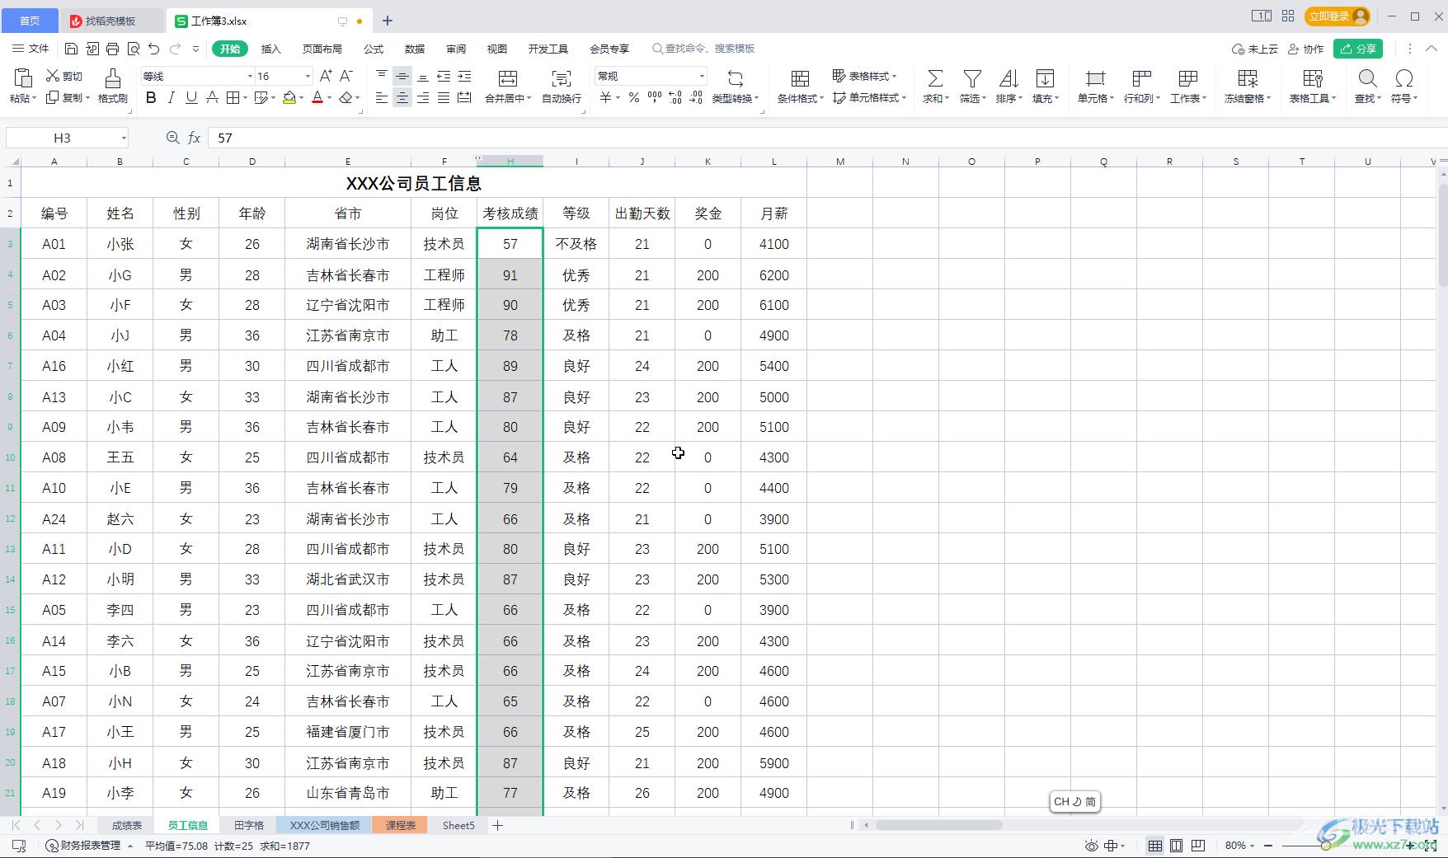Click the insert function fx icon
This screenshot has width=1448, height=858.
tap(195, 138)
